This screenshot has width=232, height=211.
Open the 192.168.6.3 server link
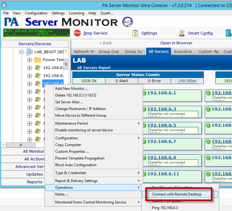pyautogui.click(x=162, y=109)
